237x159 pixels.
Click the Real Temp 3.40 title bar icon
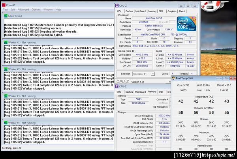(173, 78)
